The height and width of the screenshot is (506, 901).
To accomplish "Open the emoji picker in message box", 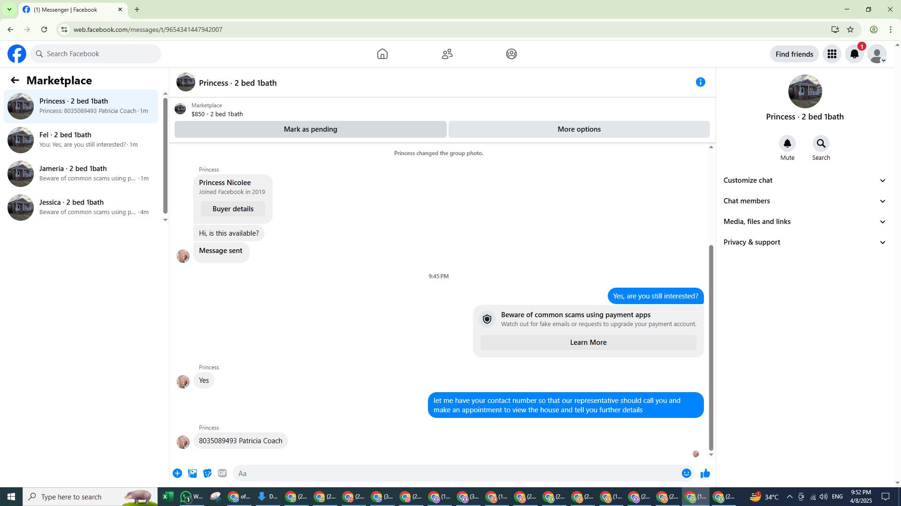I will [686, 474].
